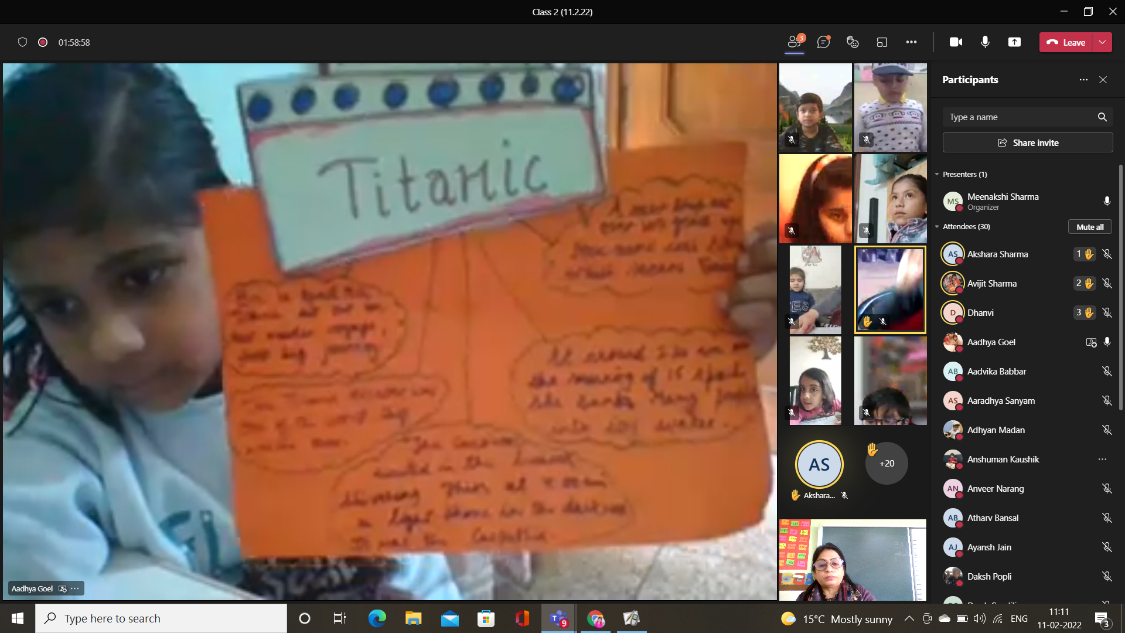Collapse the Presenters section
The width and height of the screenshot is (1125, 633).
(937, 175)
